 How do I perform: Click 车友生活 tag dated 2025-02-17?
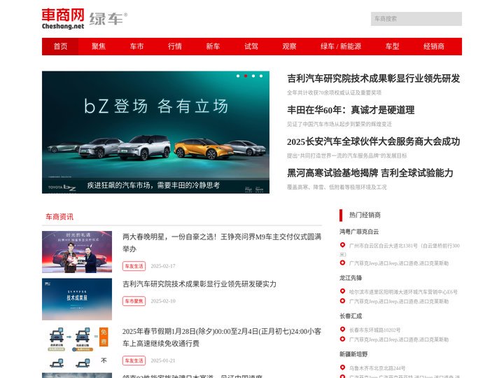[134, 266]
